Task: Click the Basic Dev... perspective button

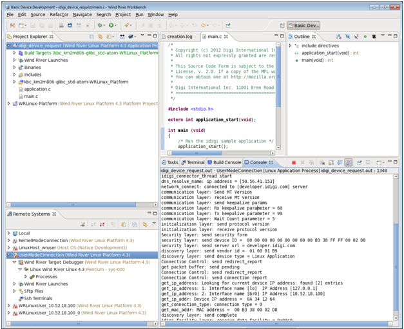Action: pos(303,26)
